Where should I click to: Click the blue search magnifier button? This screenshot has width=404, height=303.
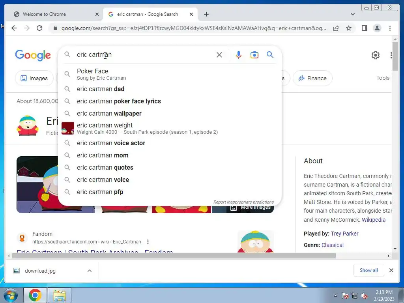(x=270, y=54)
